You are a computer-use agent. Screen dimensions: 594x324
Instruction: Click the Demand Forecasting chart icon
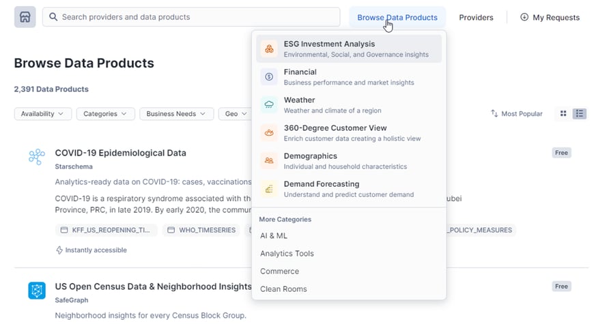269,189
